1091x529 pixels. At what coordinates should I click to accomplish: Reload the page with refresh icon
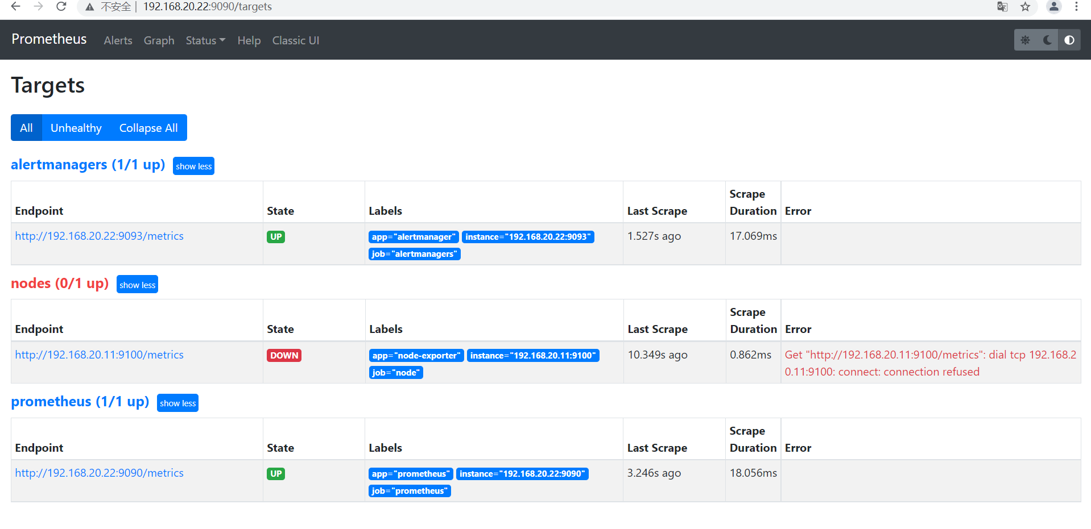[x=61, y=6]
